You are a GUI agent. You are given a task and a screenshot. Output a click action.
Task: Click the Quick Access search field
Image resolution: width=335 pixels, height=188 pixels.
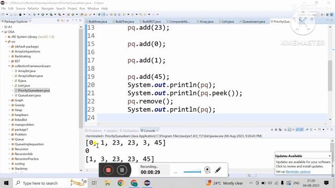click(307, 15)
